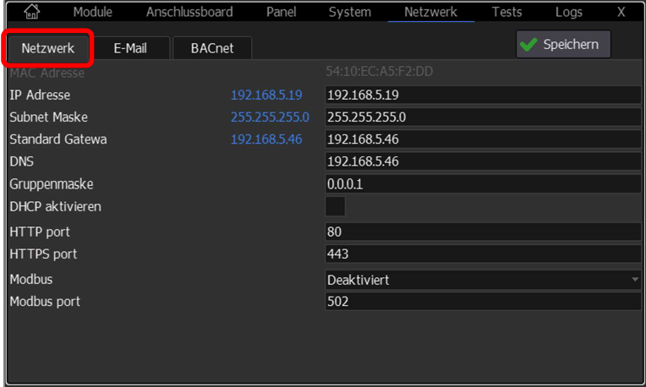Image resolution: width=646 pixels, height=387 pixels.
Task: Click the HTTPS port field
Action: pos(482,253)
